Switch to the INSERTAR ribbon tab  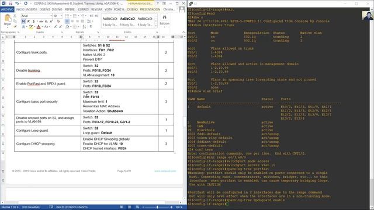[x=32, y=9]
